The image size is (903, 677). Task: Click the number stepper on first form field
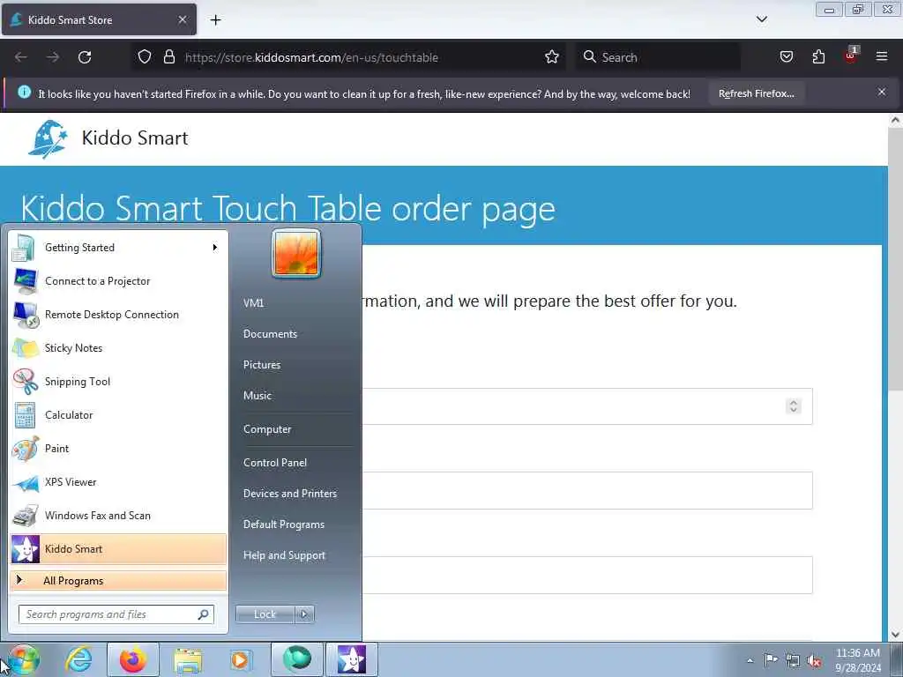[x=793, y=406]
